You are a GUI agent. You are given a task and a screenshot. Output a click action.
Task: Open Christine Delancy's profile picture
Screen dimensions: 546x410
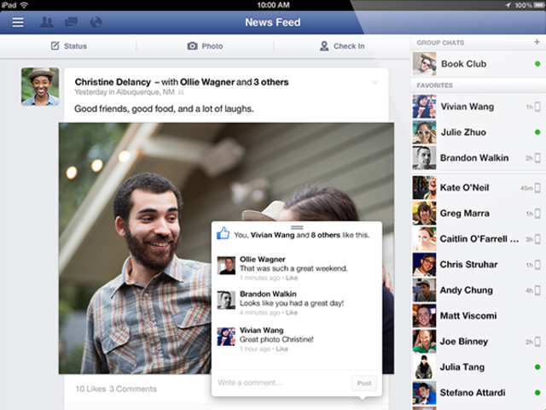coord(40,86)
